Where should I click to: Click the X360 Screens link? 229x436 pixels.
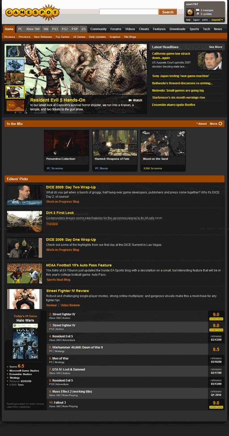(153, 168)
